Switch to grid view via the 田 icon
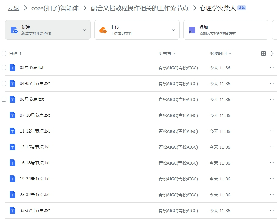Viewport: 277px width, 222px height. click(264, 53)
